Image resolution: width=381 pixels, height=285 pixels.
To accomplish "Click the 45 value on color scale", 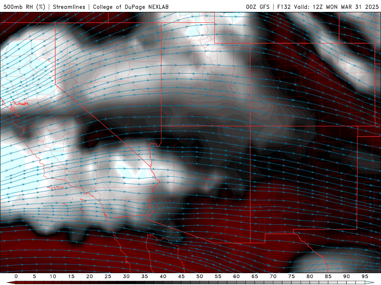I will click(x=181, y=276).
